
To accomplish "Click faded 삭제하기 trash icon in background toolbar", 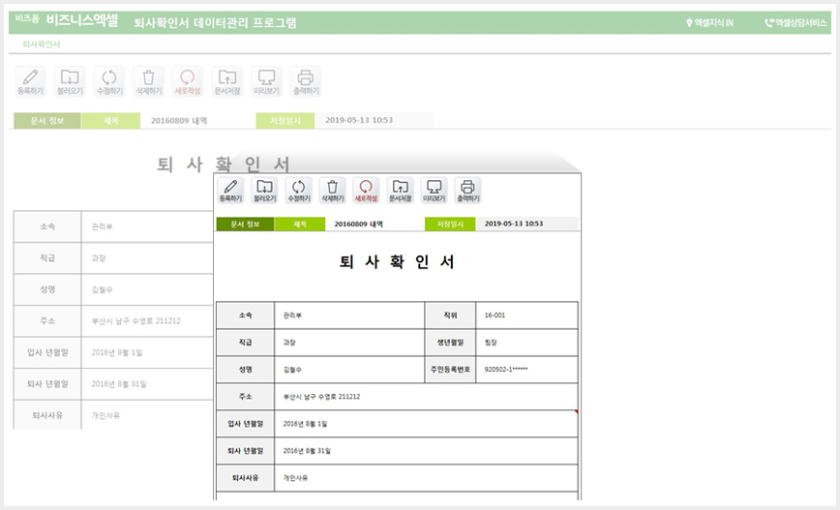I will [x=148, y=81].
